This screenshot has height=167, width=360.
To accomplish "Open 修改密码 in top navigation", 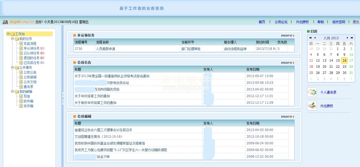I will pos(339,22).
